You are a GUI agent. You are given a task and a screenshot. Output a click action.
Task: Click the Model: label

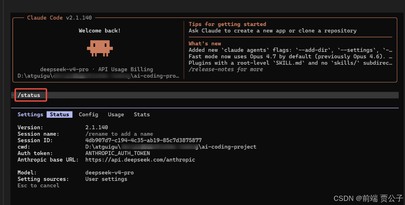(27, 172)
